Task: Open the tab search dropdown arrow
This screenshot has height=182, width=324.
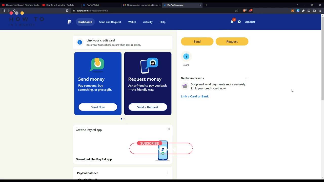Action: (x=297, y=5)
